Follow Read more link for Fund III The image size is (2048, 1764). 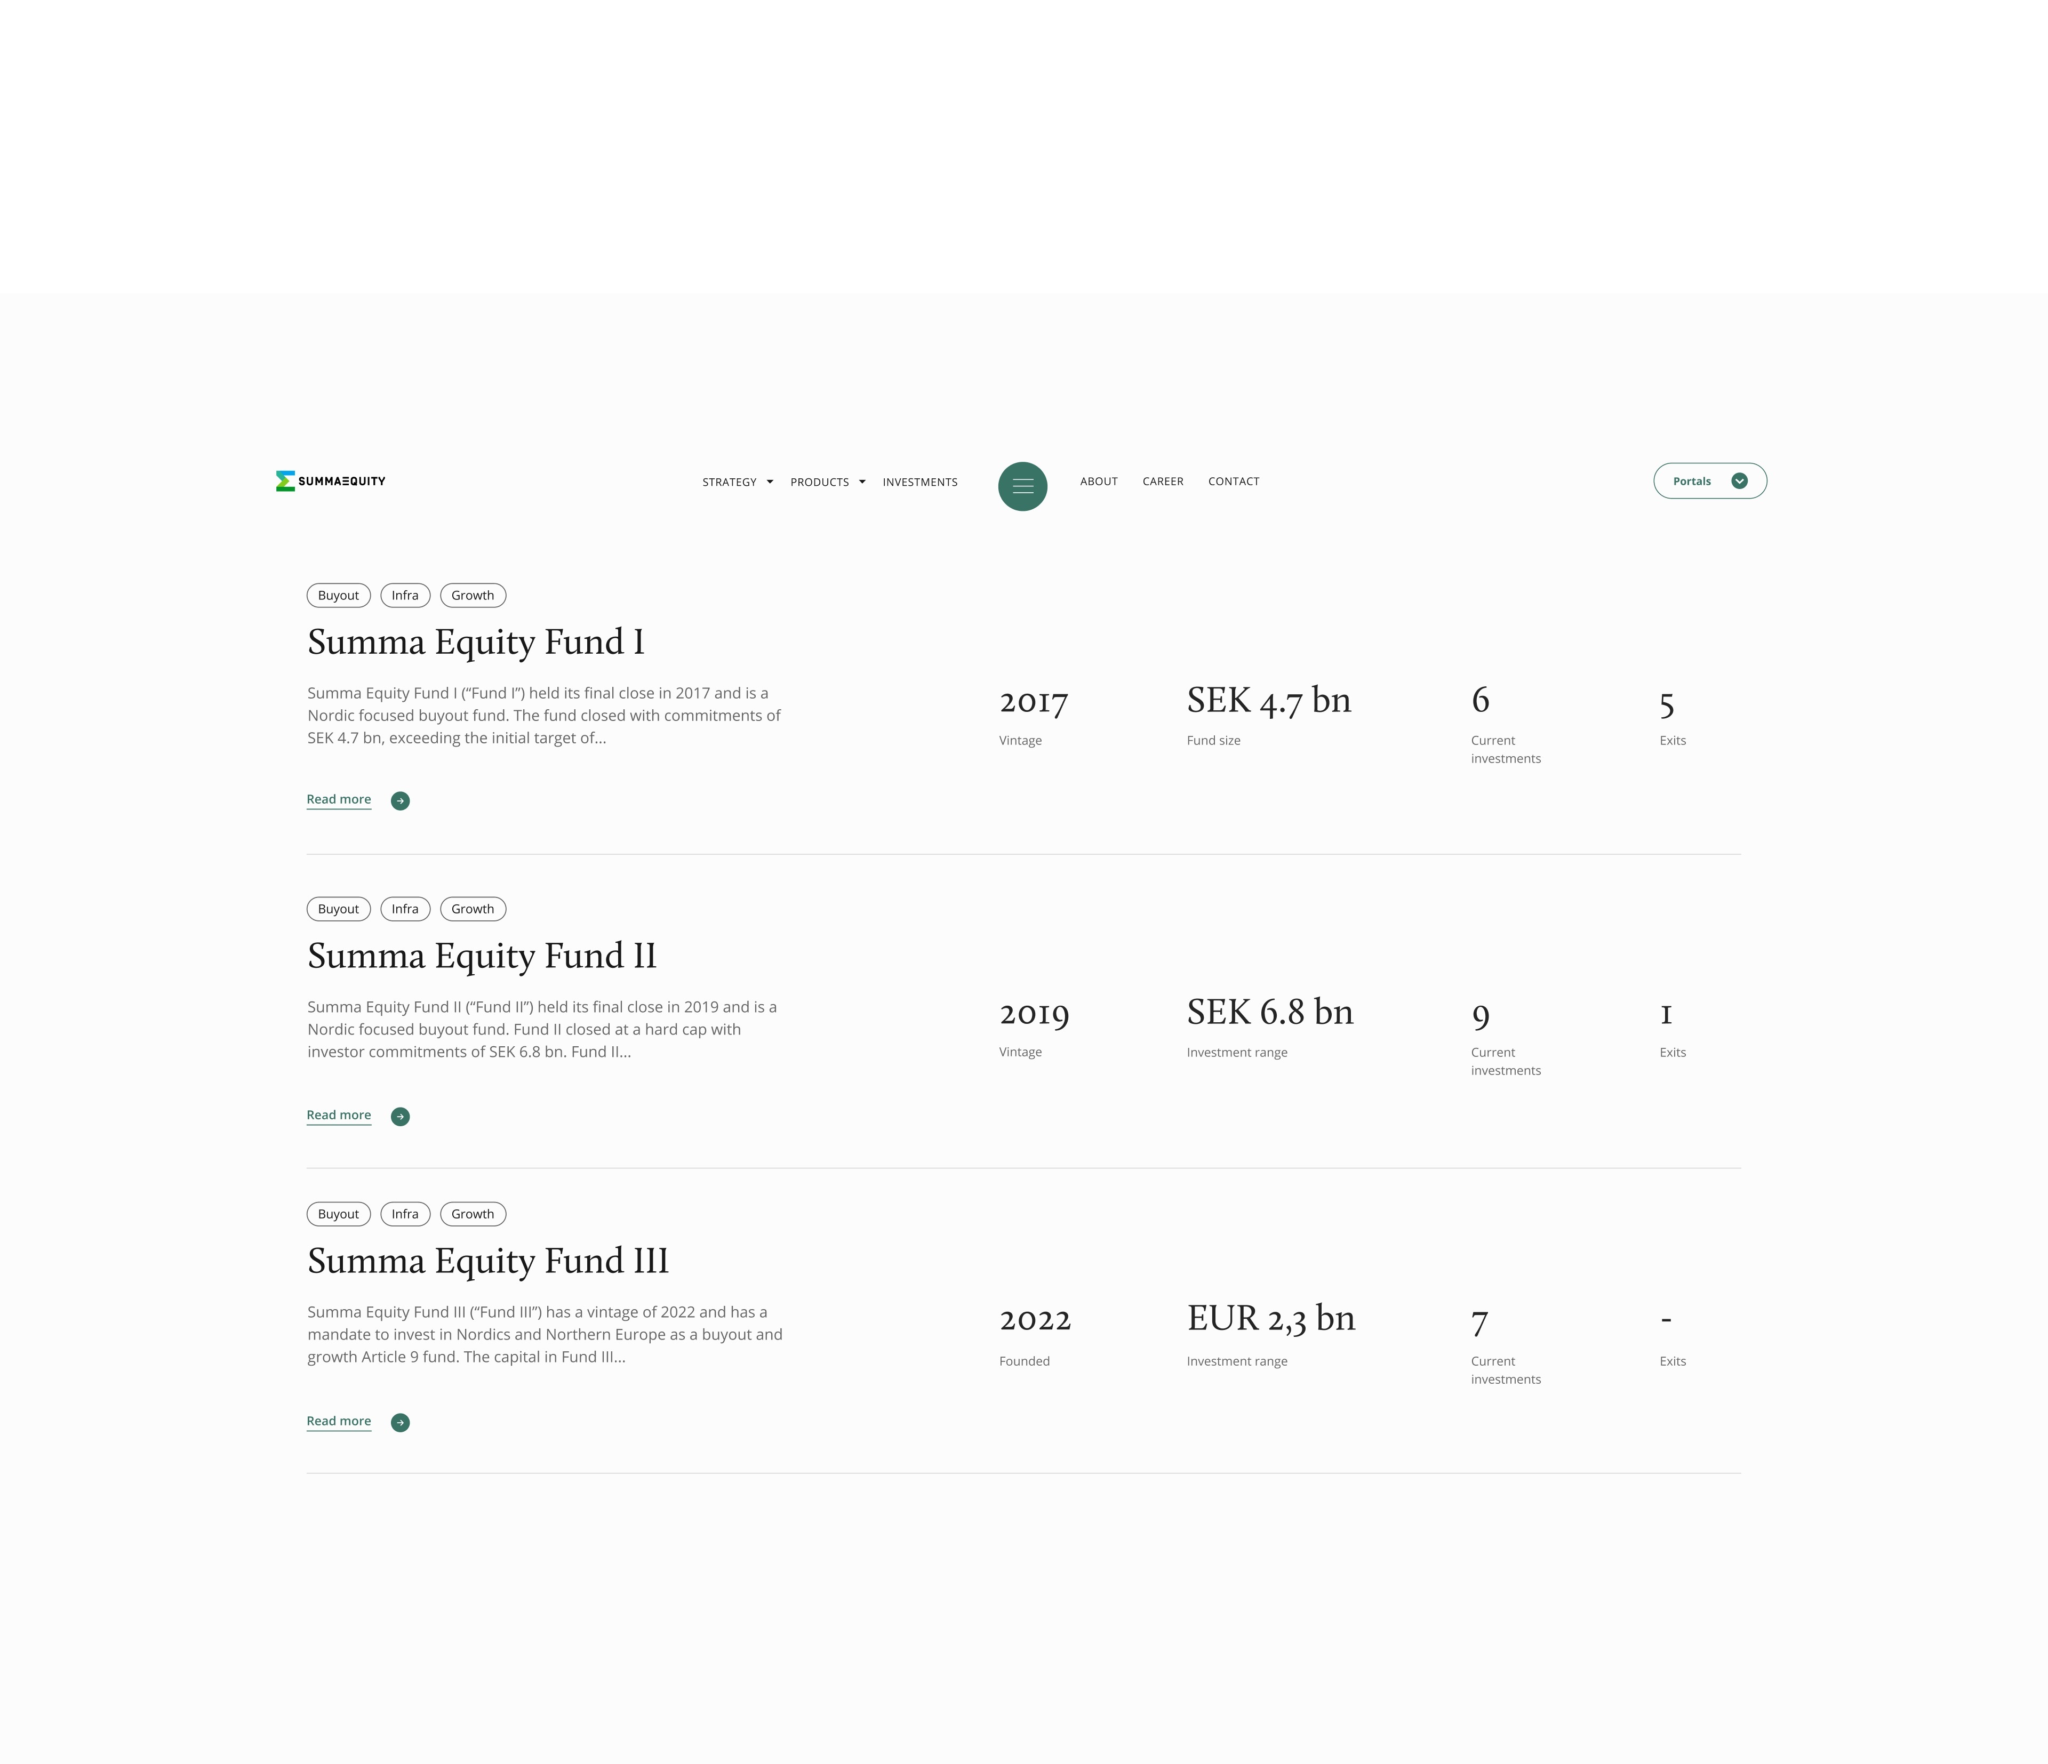tap(339, 1421)
